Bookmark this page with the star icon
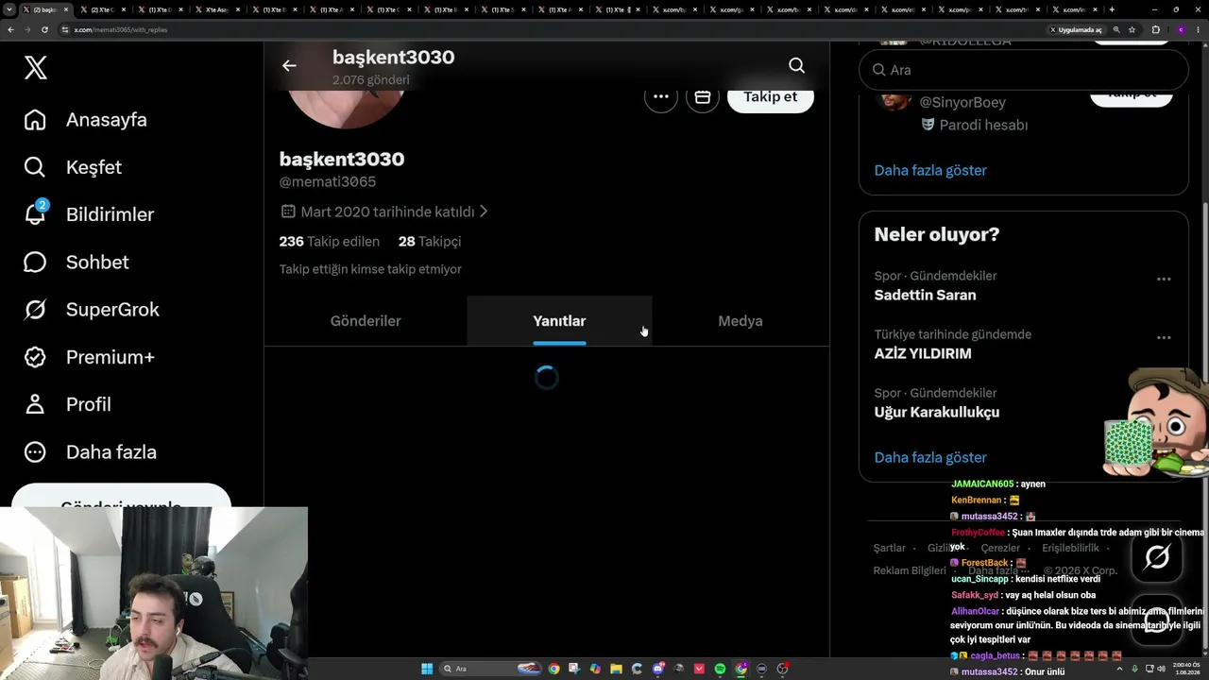 [x=1132, y=29]
